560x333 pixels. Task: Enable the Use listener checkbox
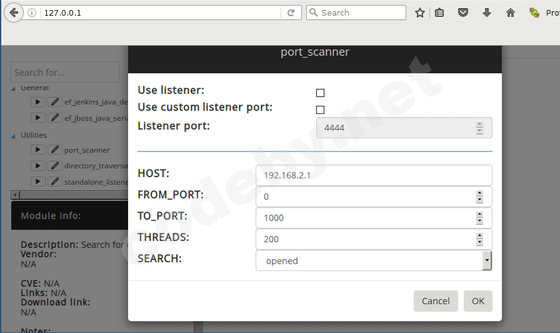click(x=320, y=93)
